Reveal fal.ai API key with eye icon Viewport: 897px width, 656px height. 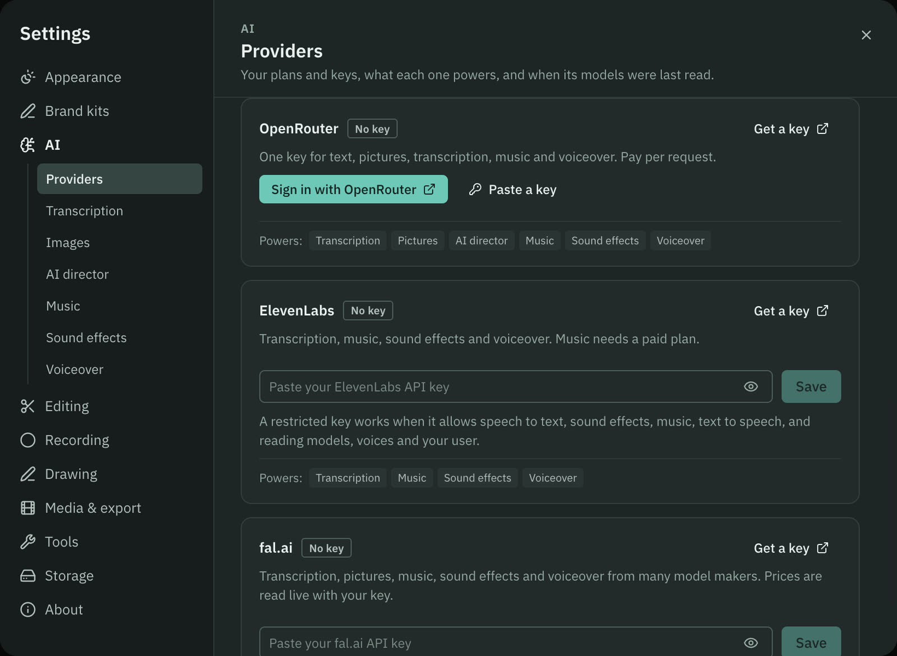pyautogui.click(x=751, y=643)
